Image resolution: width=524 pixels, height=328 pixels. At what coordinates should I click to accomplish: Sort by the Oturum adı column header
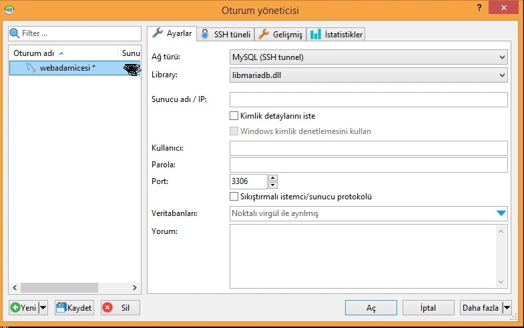(63, 53)
